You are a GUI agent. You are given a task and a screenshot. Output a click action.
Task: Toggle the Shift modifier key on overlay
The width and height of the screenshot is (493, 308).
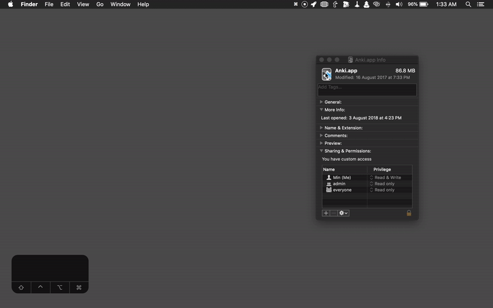point(21,288)
